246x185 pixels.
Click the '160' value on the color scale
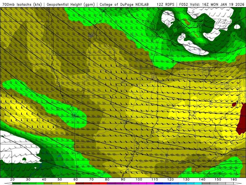click(x=234, y=179)
